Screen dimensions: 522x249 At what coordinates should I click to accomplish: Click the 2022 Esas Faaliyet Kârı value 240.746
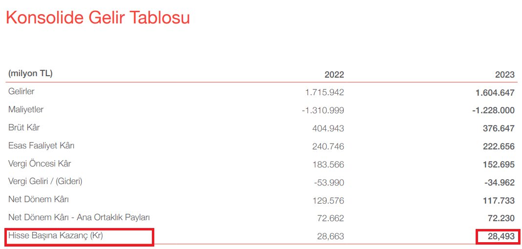pos(328,146)
